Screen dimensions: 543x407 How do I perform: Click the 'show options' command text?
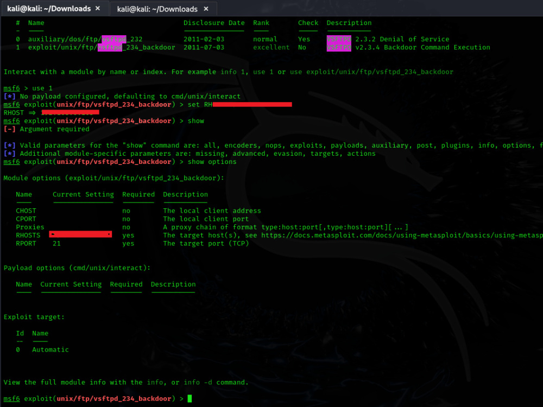212,162
